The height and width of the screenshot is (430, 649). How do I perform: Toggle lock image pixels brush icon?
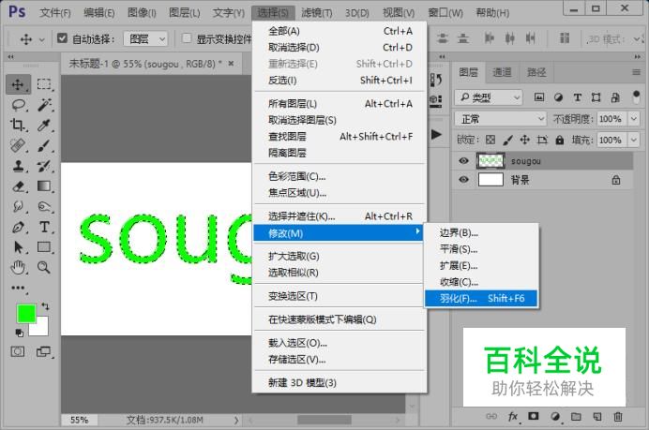pyautogui.click(x=508, y=140)
